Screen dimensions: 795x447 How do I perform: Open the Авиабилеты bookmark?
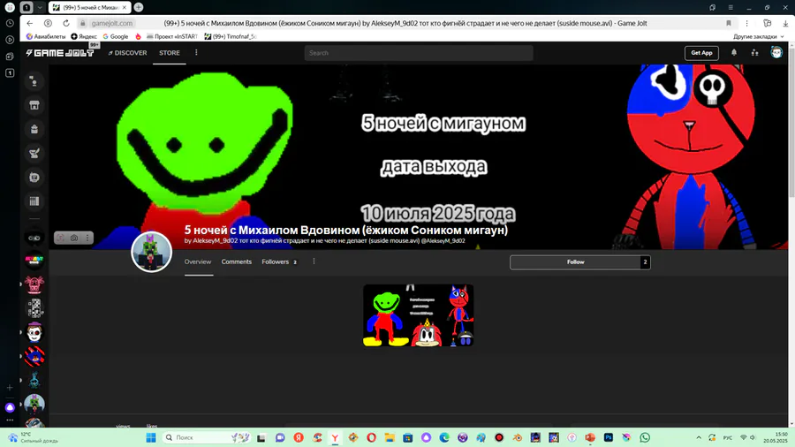pyautogui.click(x=46, y=36)
